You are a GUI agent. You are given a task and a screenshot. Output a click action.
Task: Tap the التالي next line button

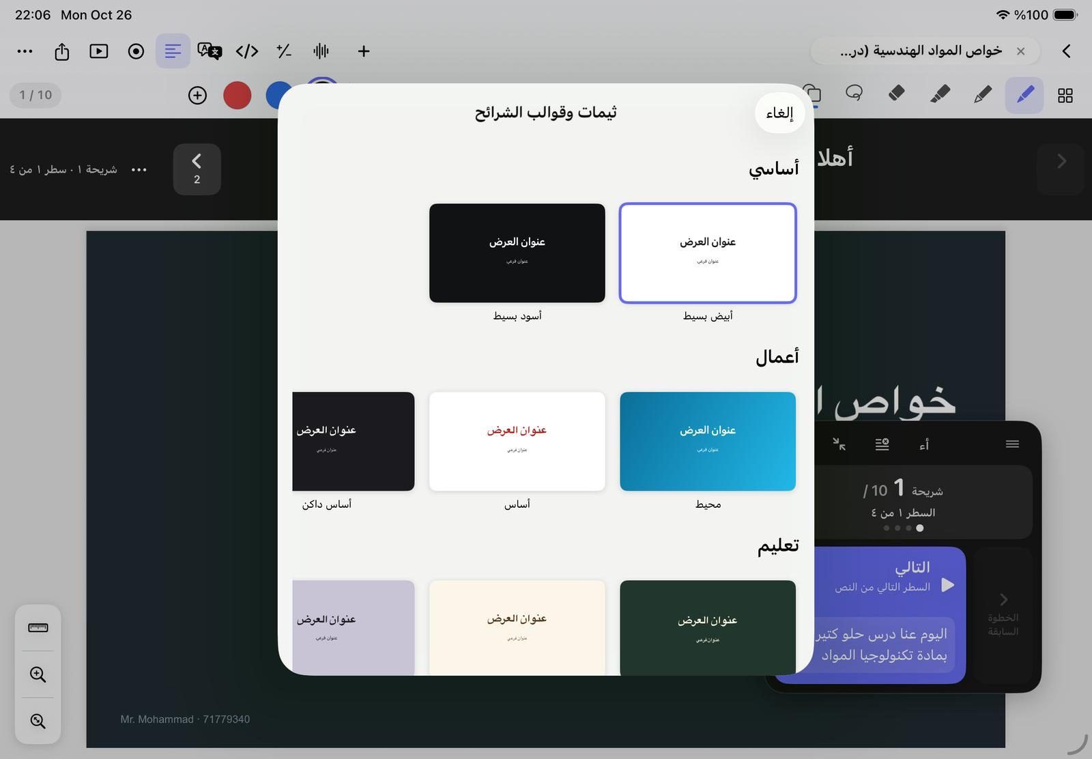point(889,615)
